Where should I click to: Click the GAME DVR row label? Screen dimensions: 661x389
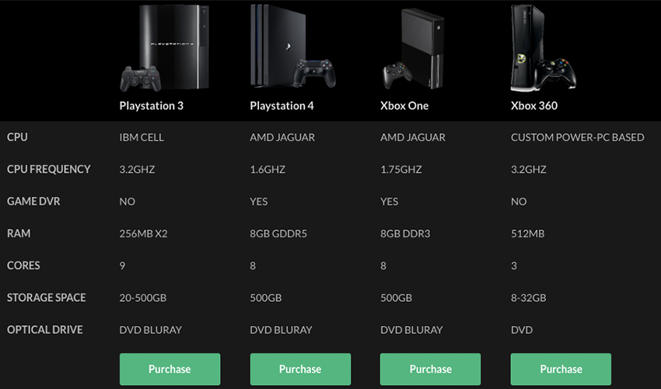(33, 202)
